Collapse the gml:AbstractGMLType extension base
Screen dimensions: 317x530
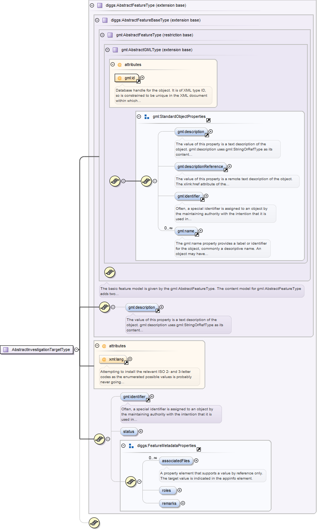[x=107, y=50]
